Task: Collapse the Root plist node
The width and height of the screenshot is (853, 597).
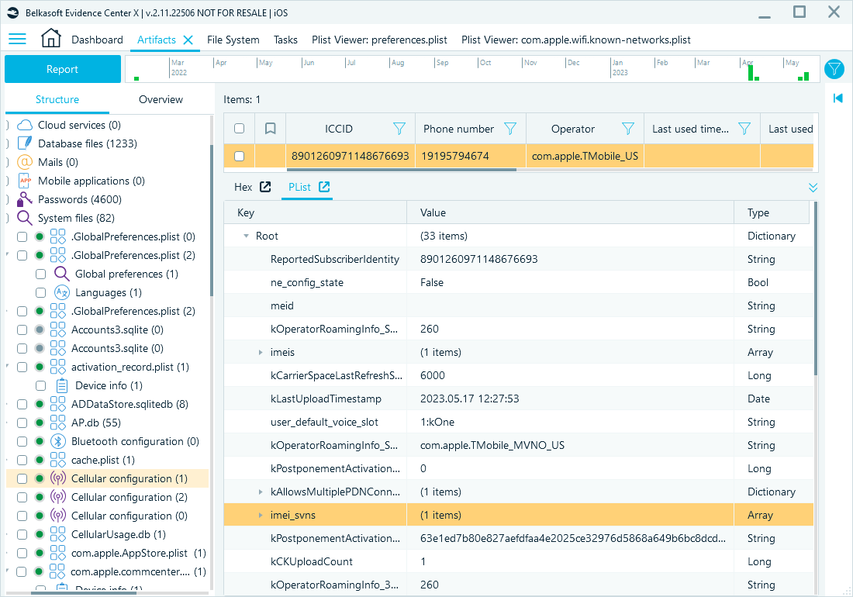Action: coord(246,236)
